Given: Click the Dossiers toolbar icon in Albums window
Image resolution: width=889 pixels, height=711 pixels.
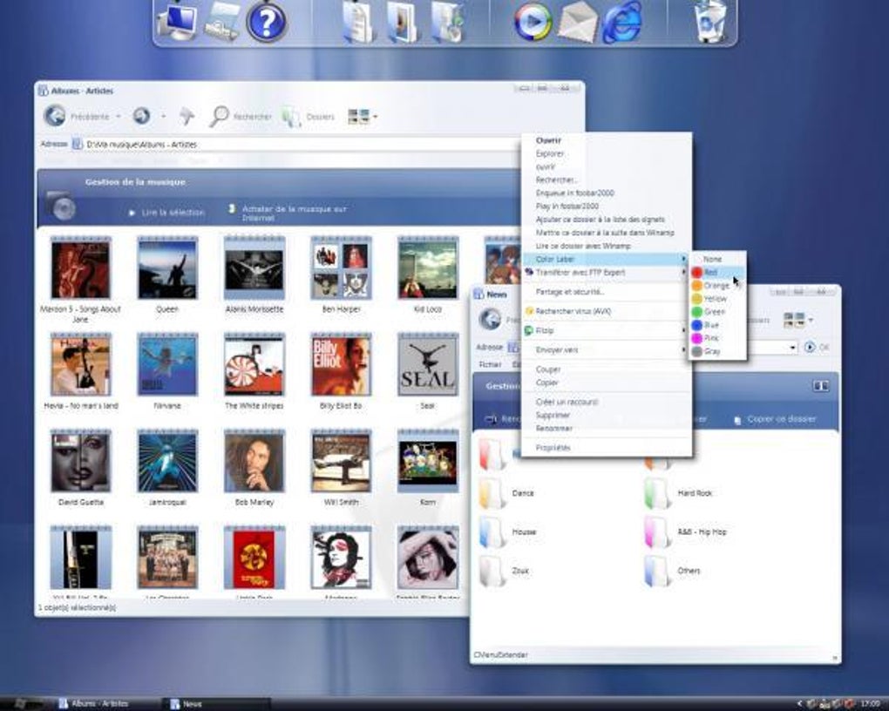Looking at the screenshot, I should (292, 116).
